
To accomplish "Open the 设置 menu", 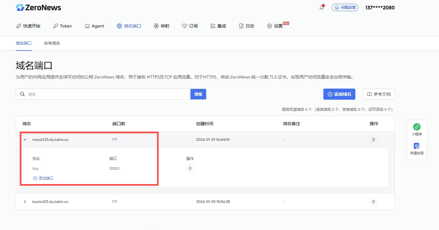I will (275, 26).
